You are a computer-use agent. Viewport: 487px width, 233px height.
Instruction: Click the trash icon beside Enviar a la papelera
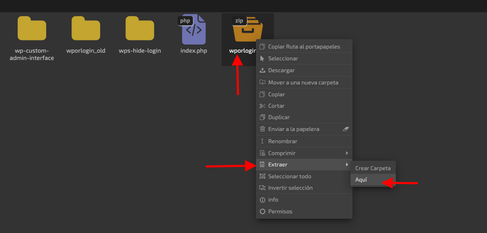tap(263, 129)
